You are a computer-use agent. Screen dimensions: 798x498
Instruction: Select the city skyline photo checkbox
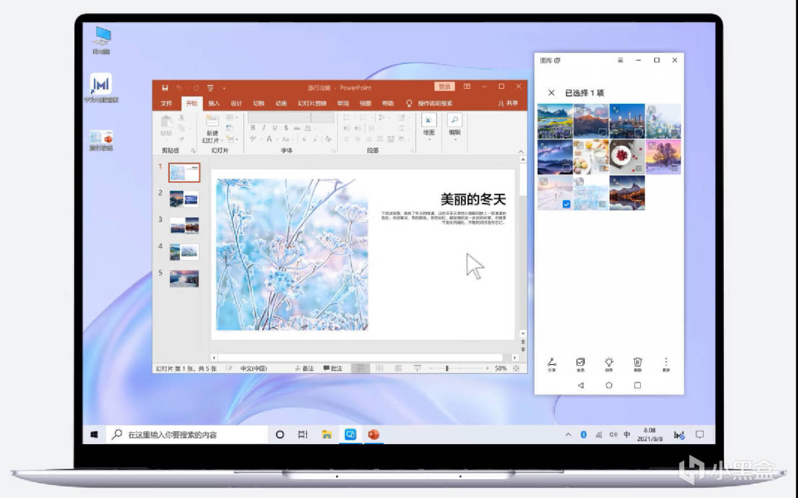pyautogui.click(x=638, y=132)
